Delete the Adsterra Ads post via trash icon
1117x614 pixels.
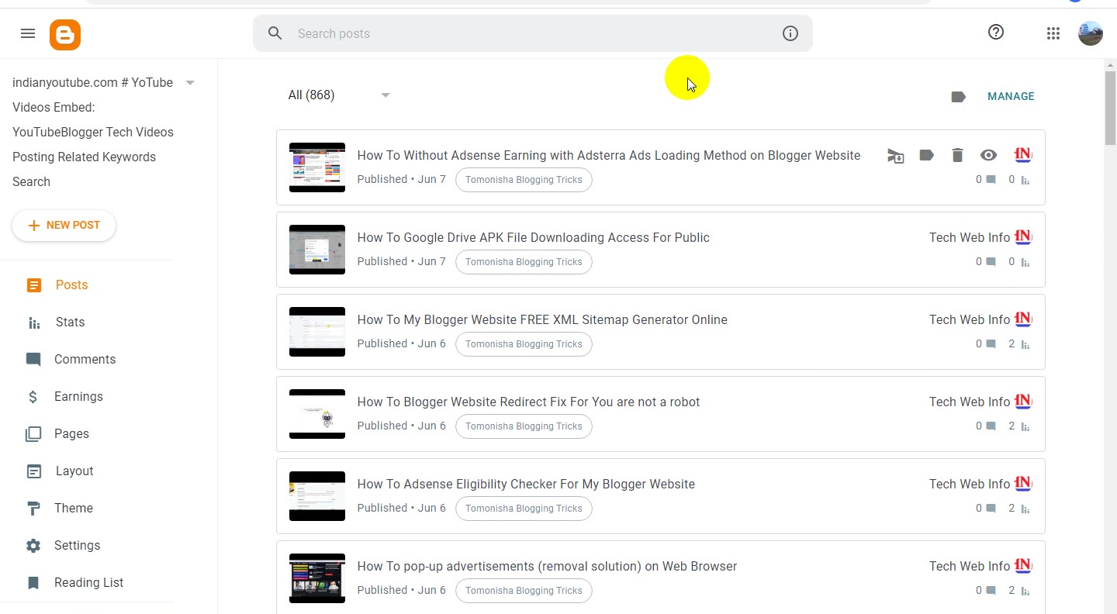pyautogui.click(x=957, y=156)
